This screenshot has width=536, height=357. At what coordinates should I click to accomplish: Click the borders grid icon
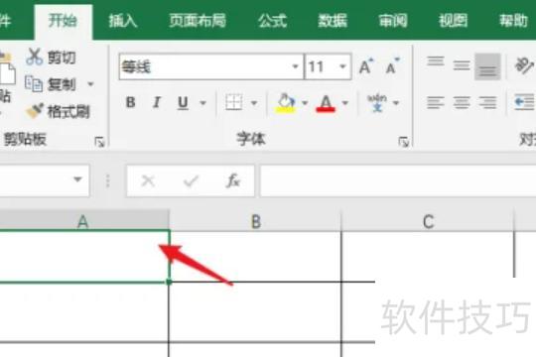coord(234,102)
